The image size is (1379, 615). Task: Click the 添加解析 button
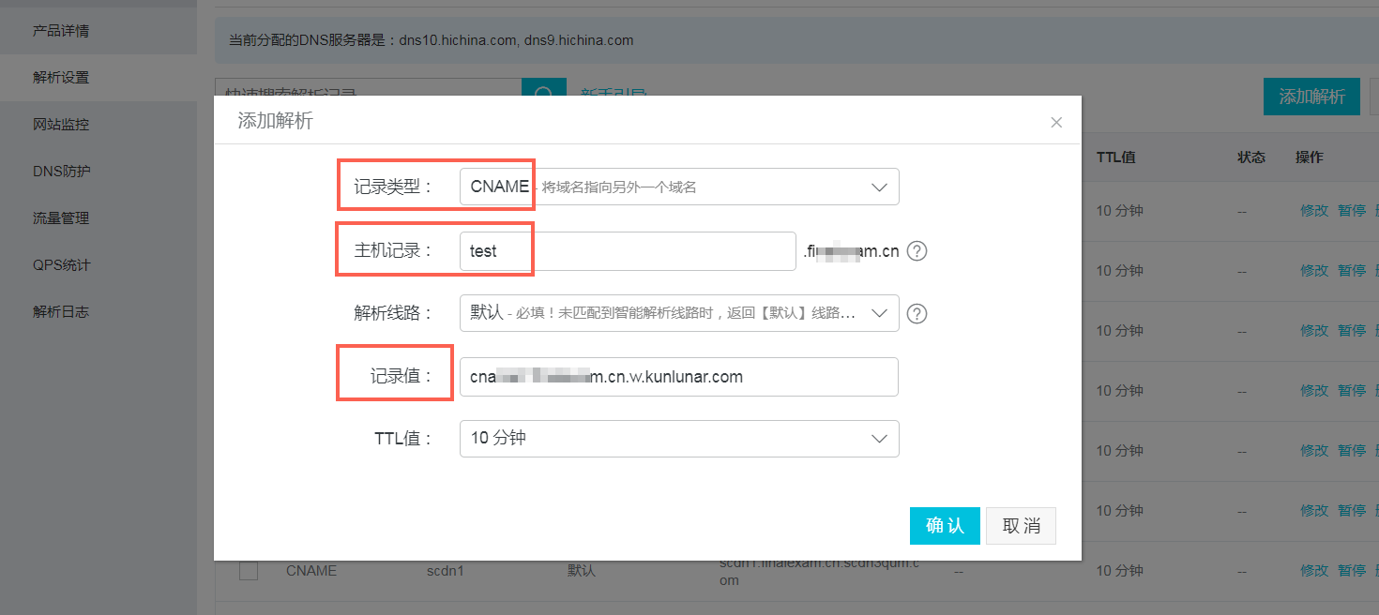(x=1311, y=97)
